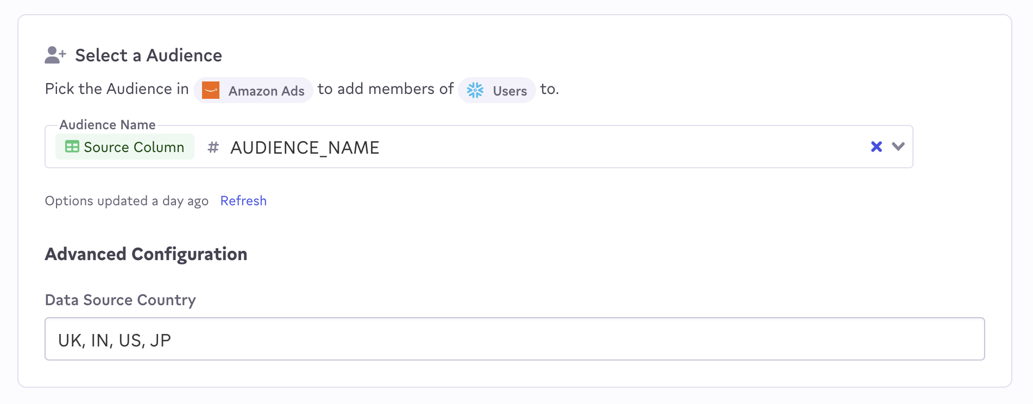Open the Audience Name combo box
The width and height of the screenshot is (1033, 404).
(597, 147)
